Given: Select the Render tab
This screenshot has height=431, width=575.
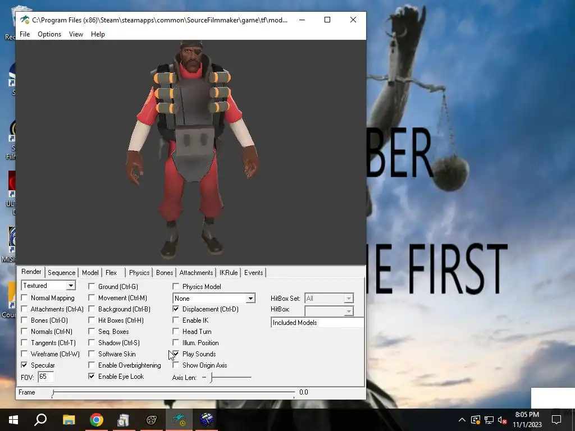Looking at the screenshot, I should coord(31,272).
